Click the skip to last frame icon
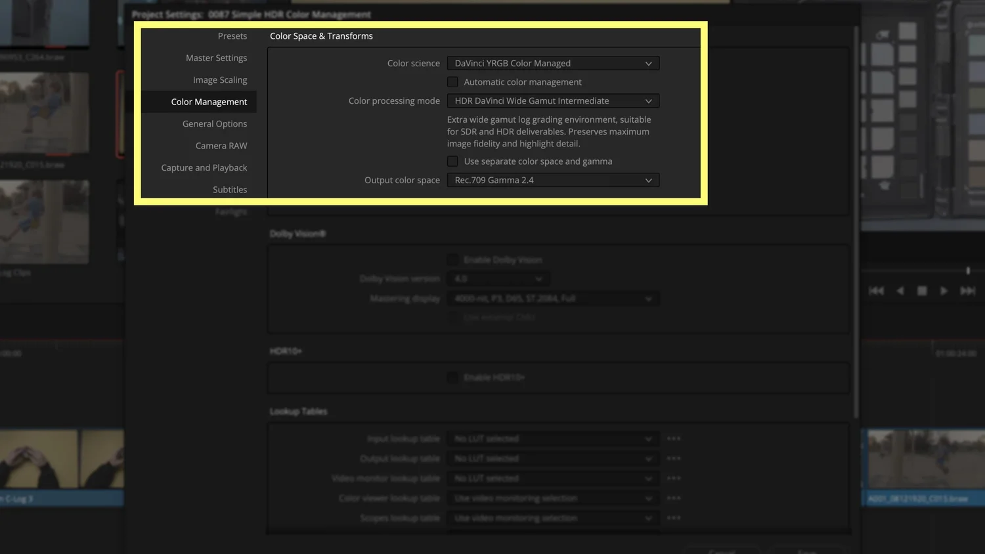985x554 pixels. tap(967, 290)
